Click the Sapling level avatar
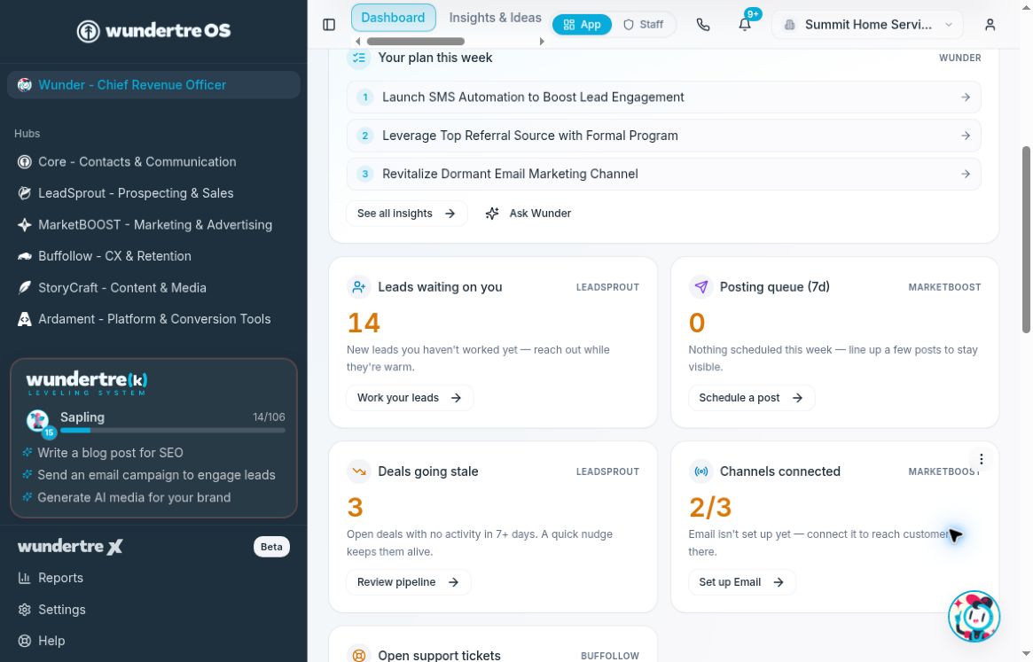Image resolution: width=1033 pixels, height=662 pixels. pos(38,422)
